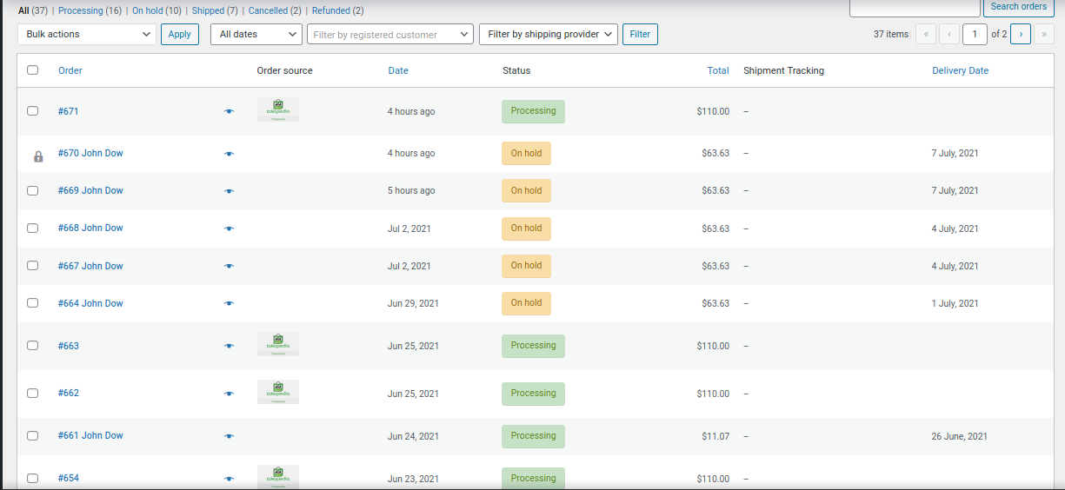
Task: Click the previous page arrow
Action: [949, 34]
